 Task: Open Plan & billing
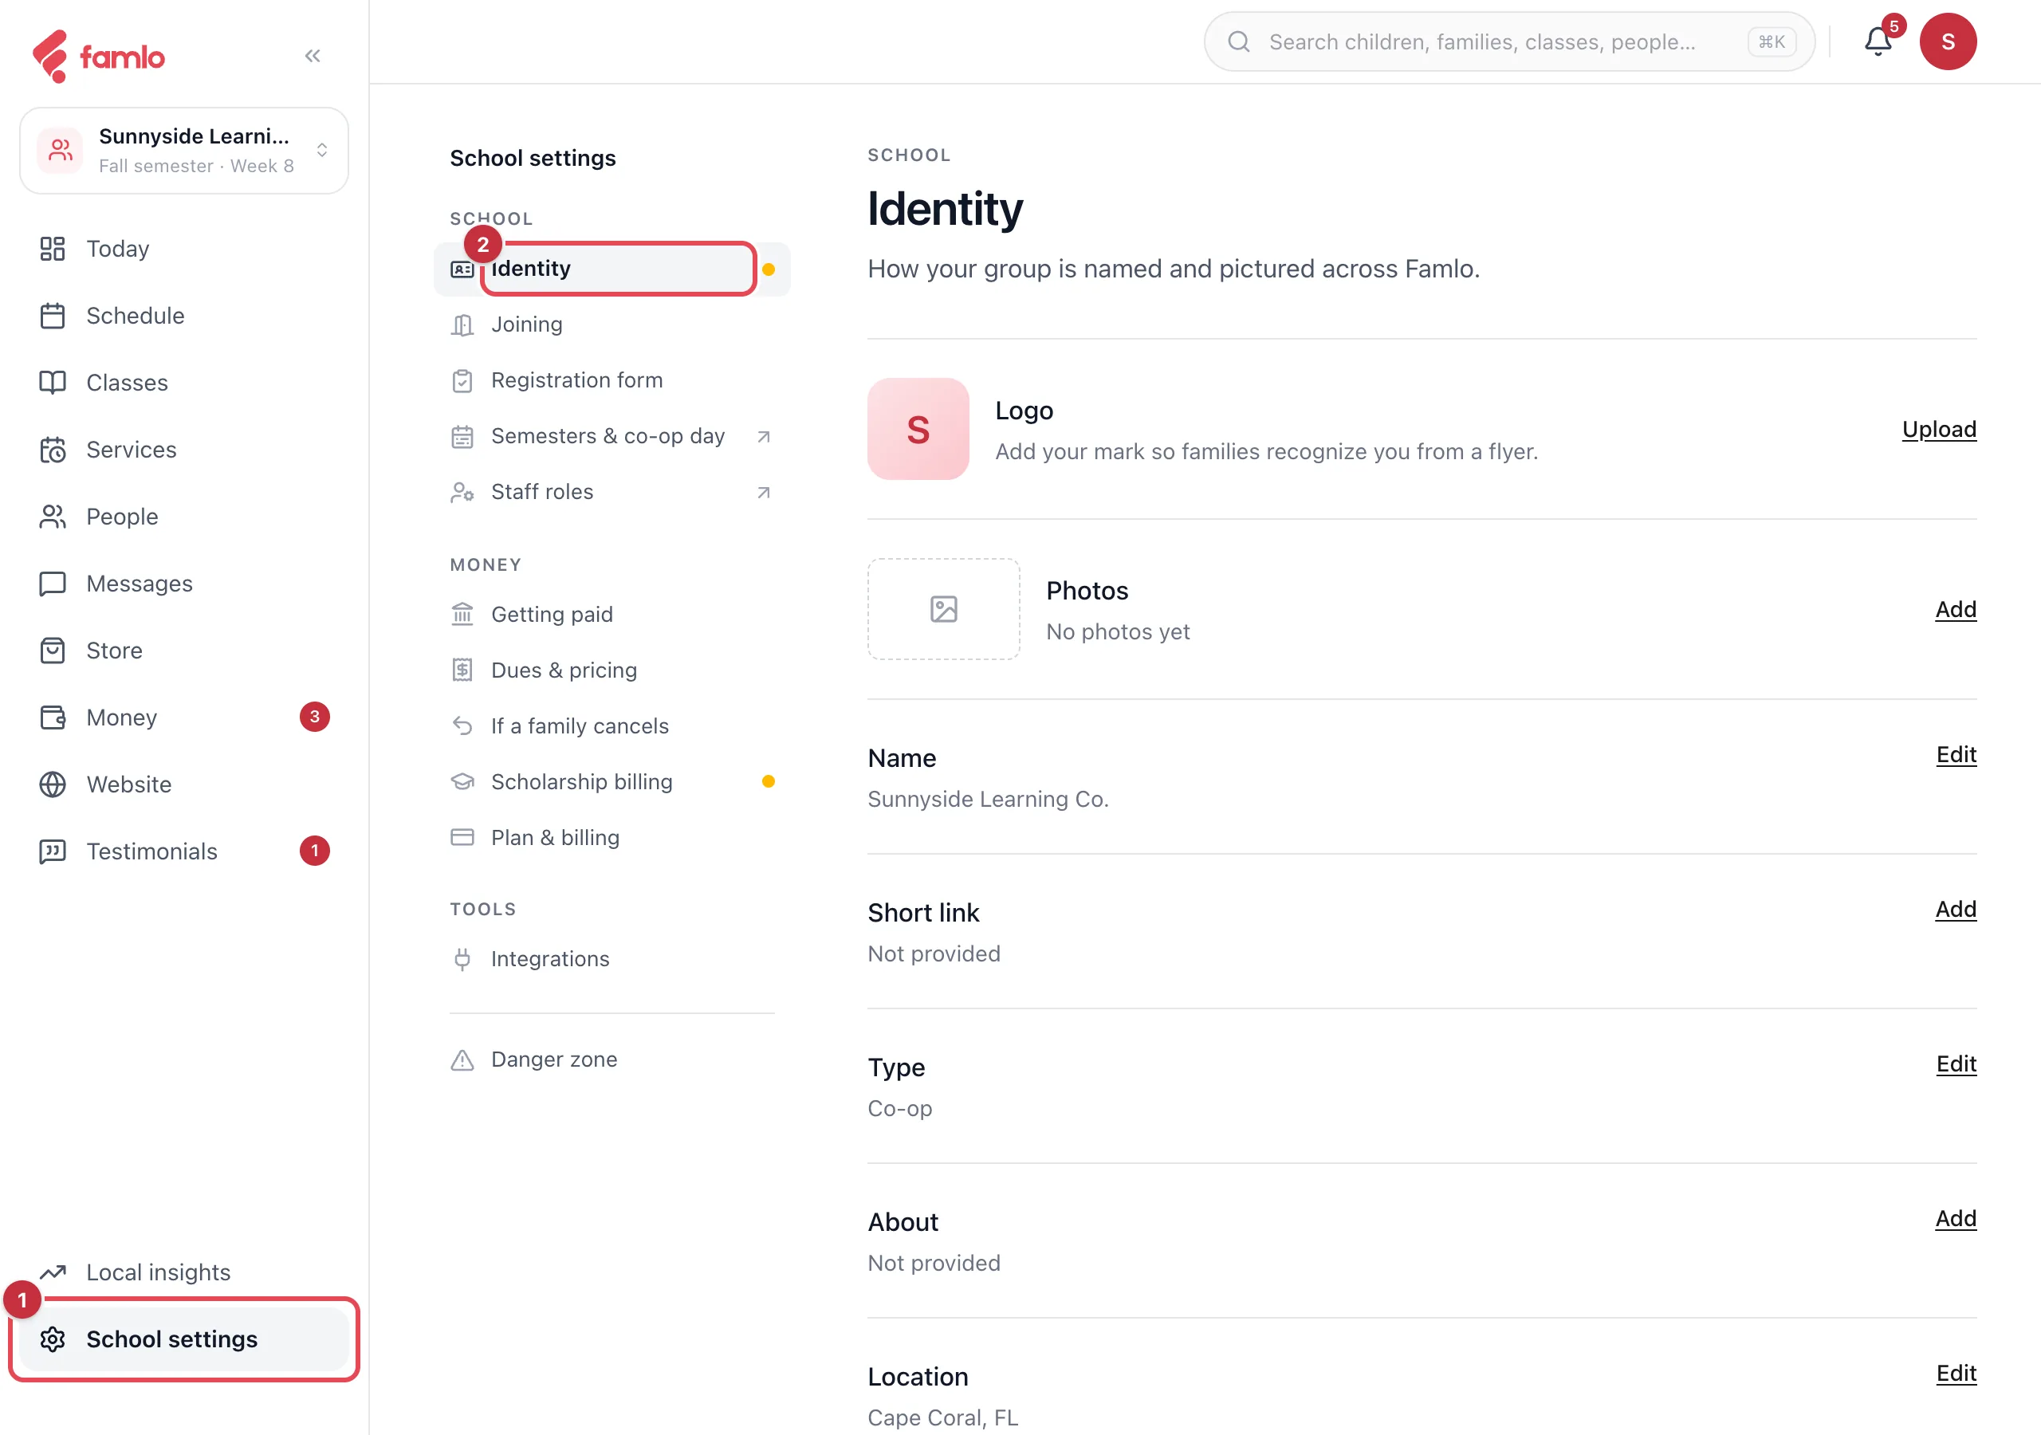pyautogui.click(x=612, y=838)
